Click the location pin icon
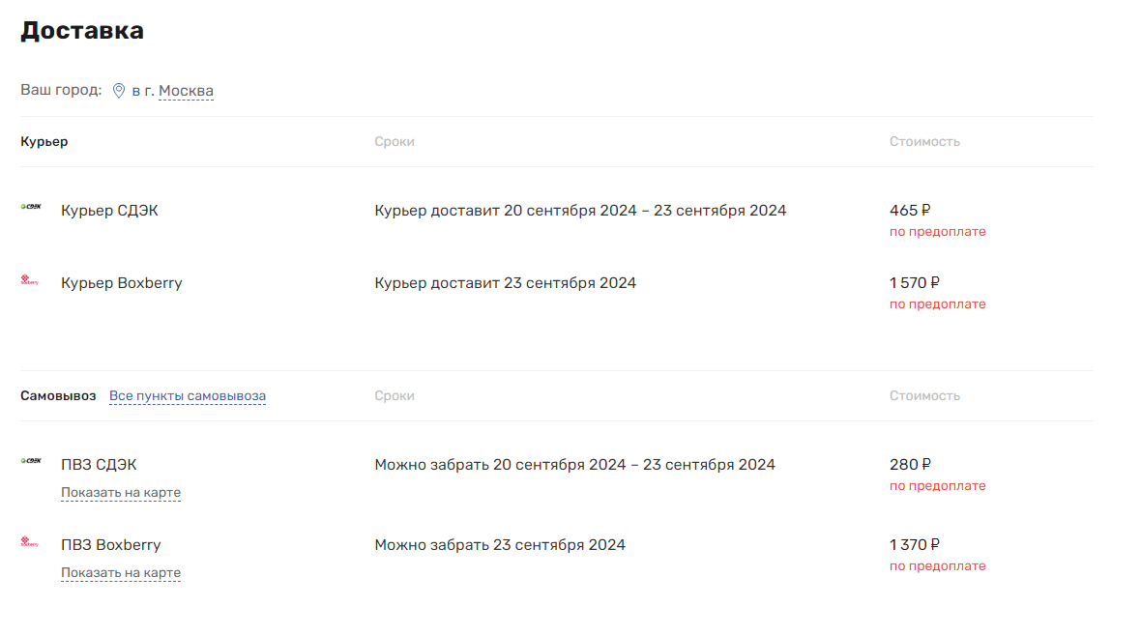This screenshot has width=1141, height=635. pos(119,91)
